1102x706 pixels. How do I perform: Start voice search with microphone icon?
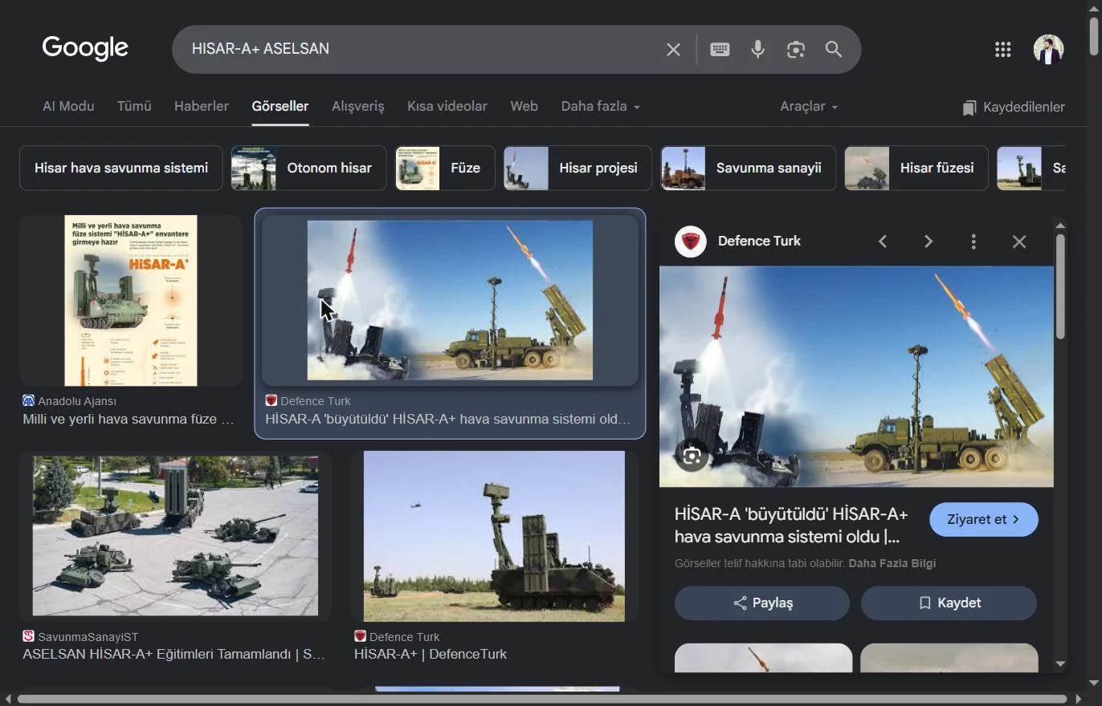tap(757, 50)
